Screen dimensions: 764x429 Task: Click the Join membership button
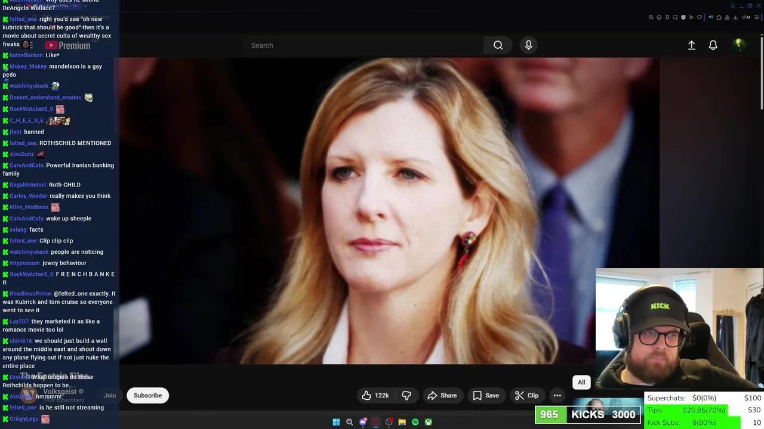[x=110, y=396]
